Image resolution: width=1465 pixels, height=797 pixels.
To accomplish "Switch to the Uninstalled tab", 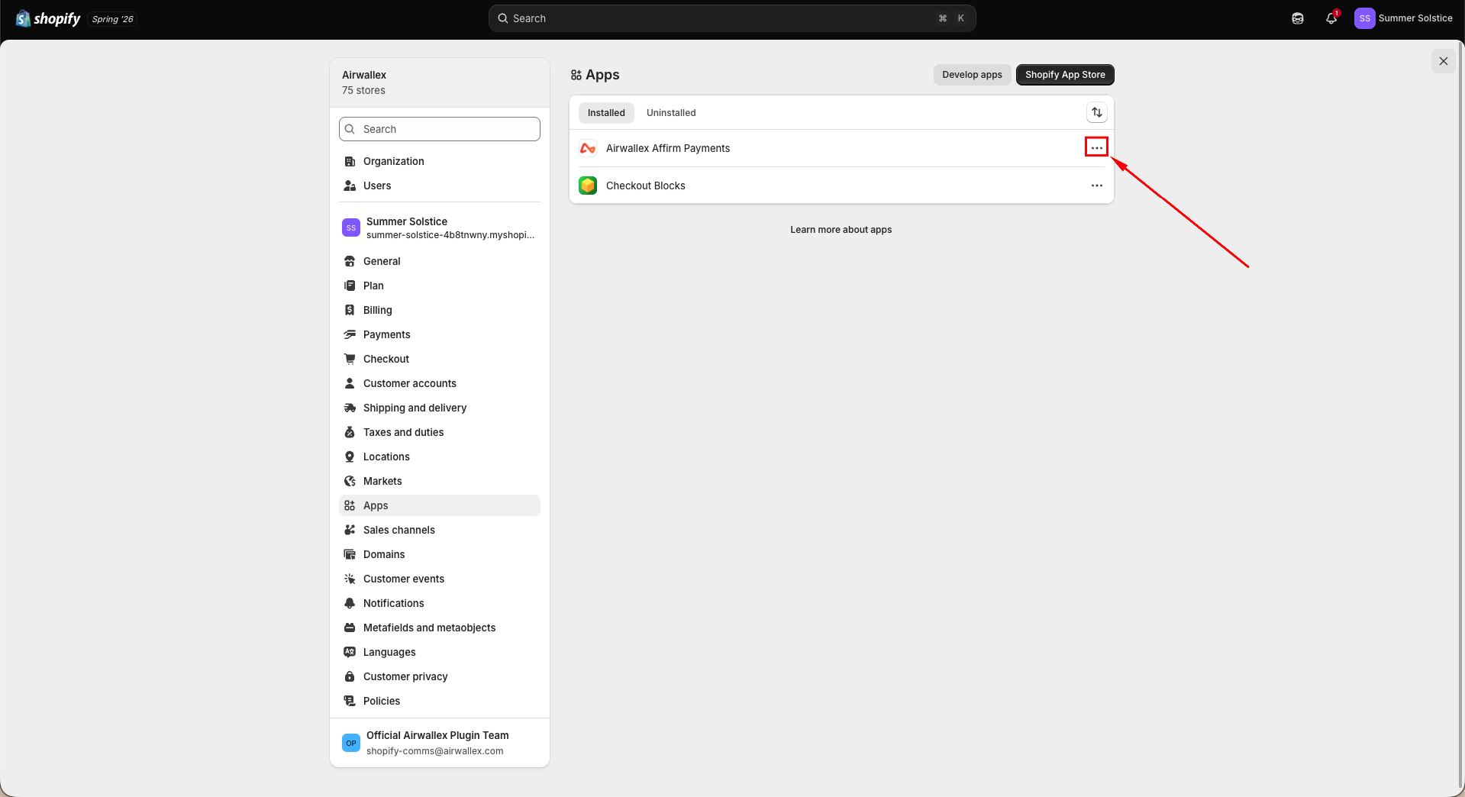I will 671,113.
